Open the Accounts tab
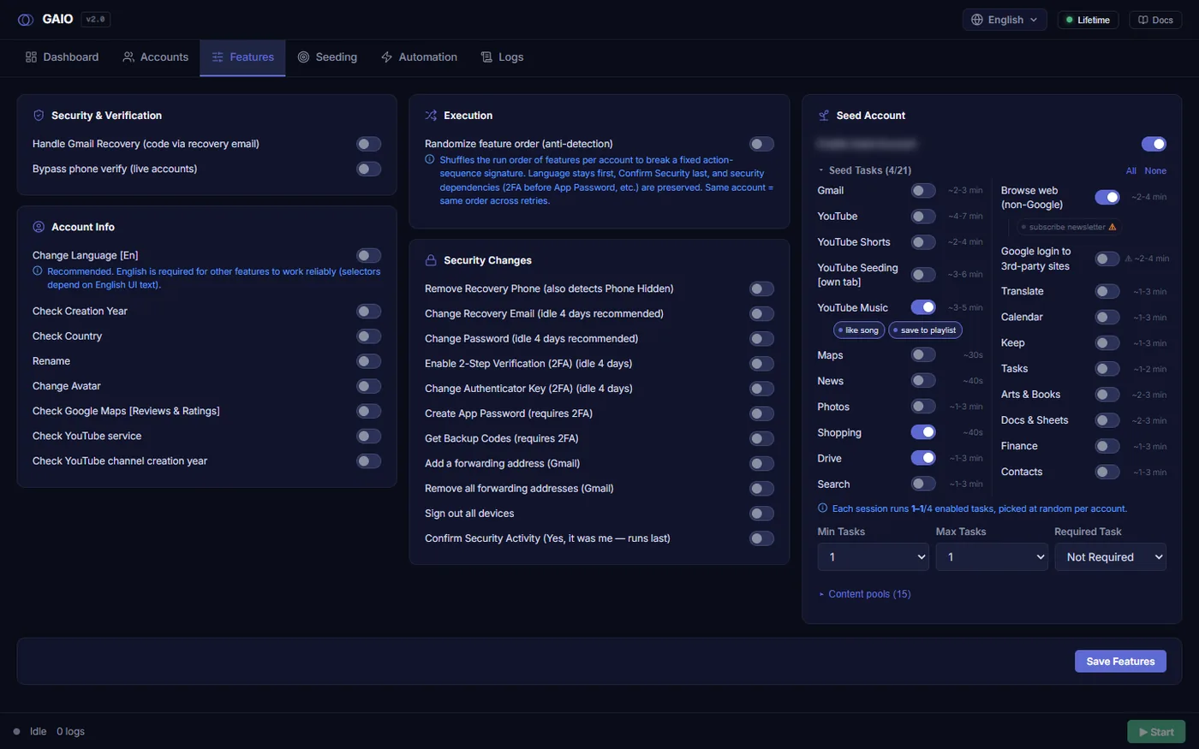This screenshot has width=1199, height=749. tap(156, 57)
